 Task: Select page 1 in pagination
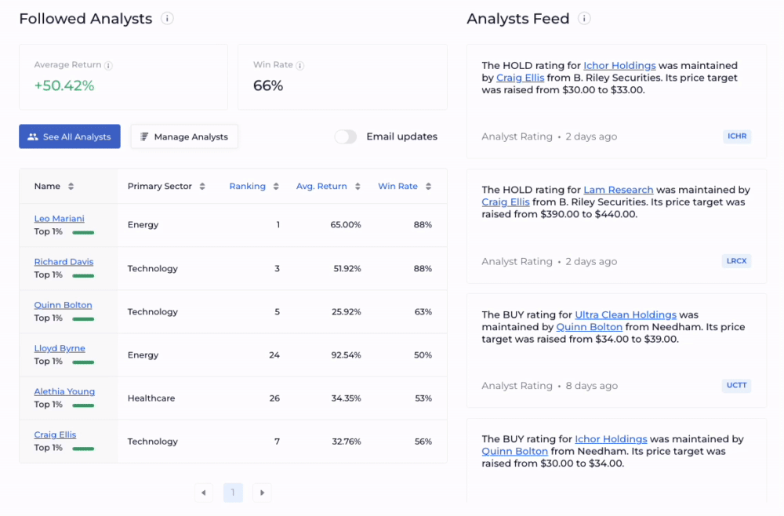coord(233,492)
